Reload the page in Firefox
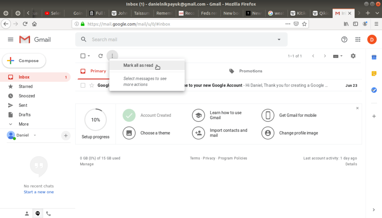The image size is (382, 218). pyautogui.click(x=25, y=24)
